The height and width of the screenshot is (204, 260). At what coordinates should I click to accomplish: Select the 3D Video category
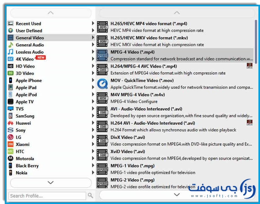click(51, 73)
